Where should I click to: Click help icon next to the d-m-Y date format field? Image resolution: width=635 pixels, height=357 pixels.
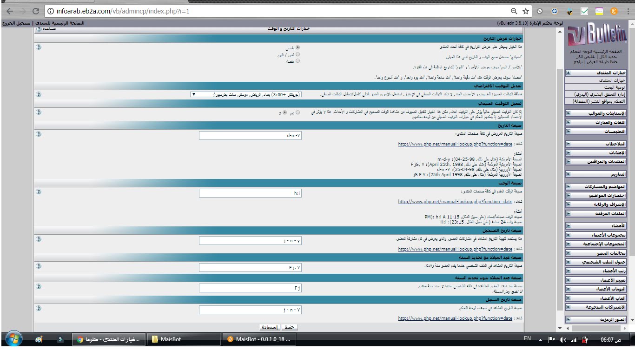(39, 134)
